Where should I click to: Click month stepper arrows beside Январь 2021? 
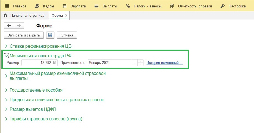pyautogui.click(x=140, y=63)
